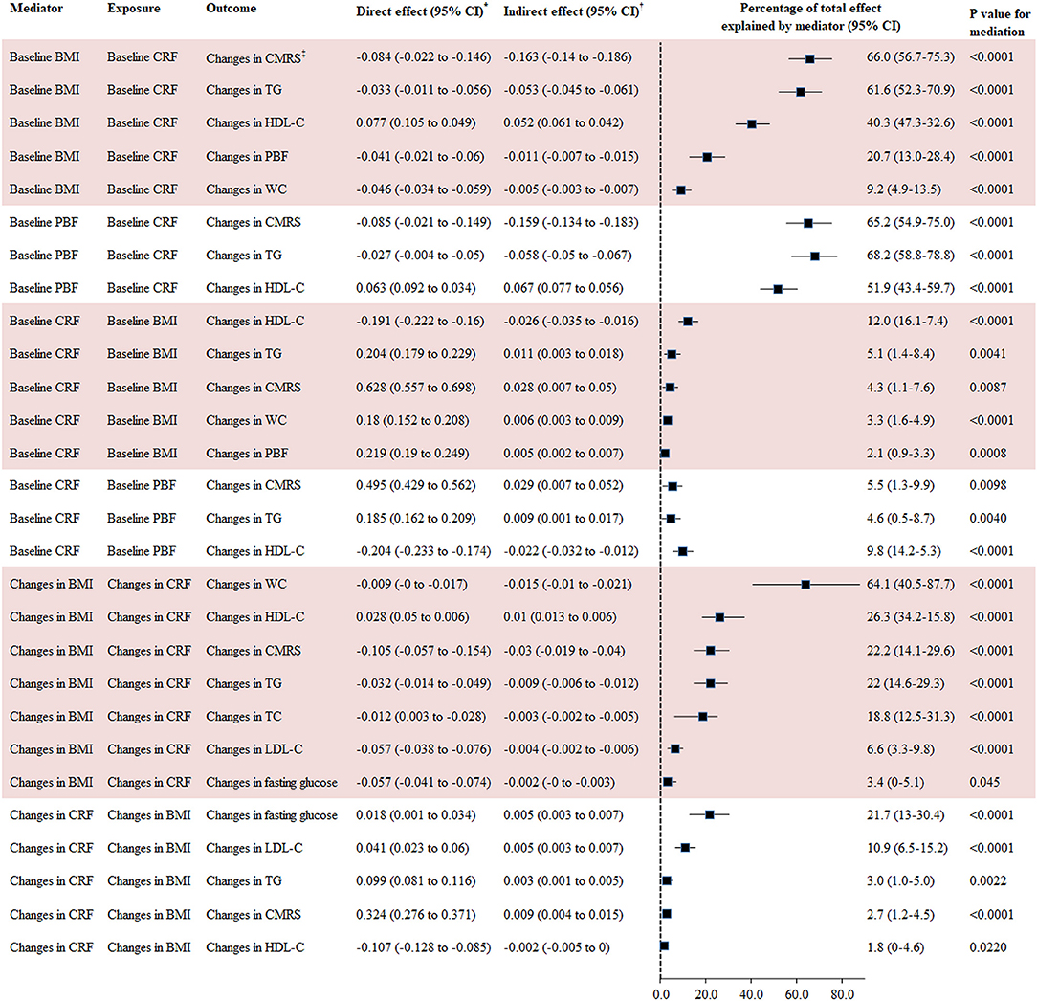Click the value "68.2 (58.8-78.8)"
Screen dimensions: 1037x1001
910,256
